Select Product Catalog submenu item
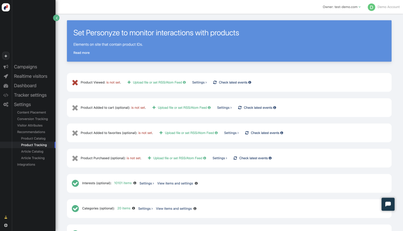 coord(33,138)
